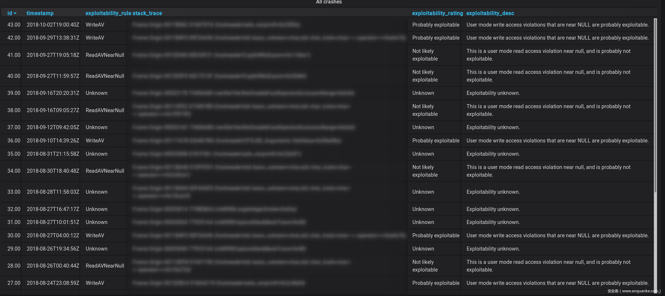Sort by exploitability_rule column header
The image size is (665, 296).
(108, 13)
